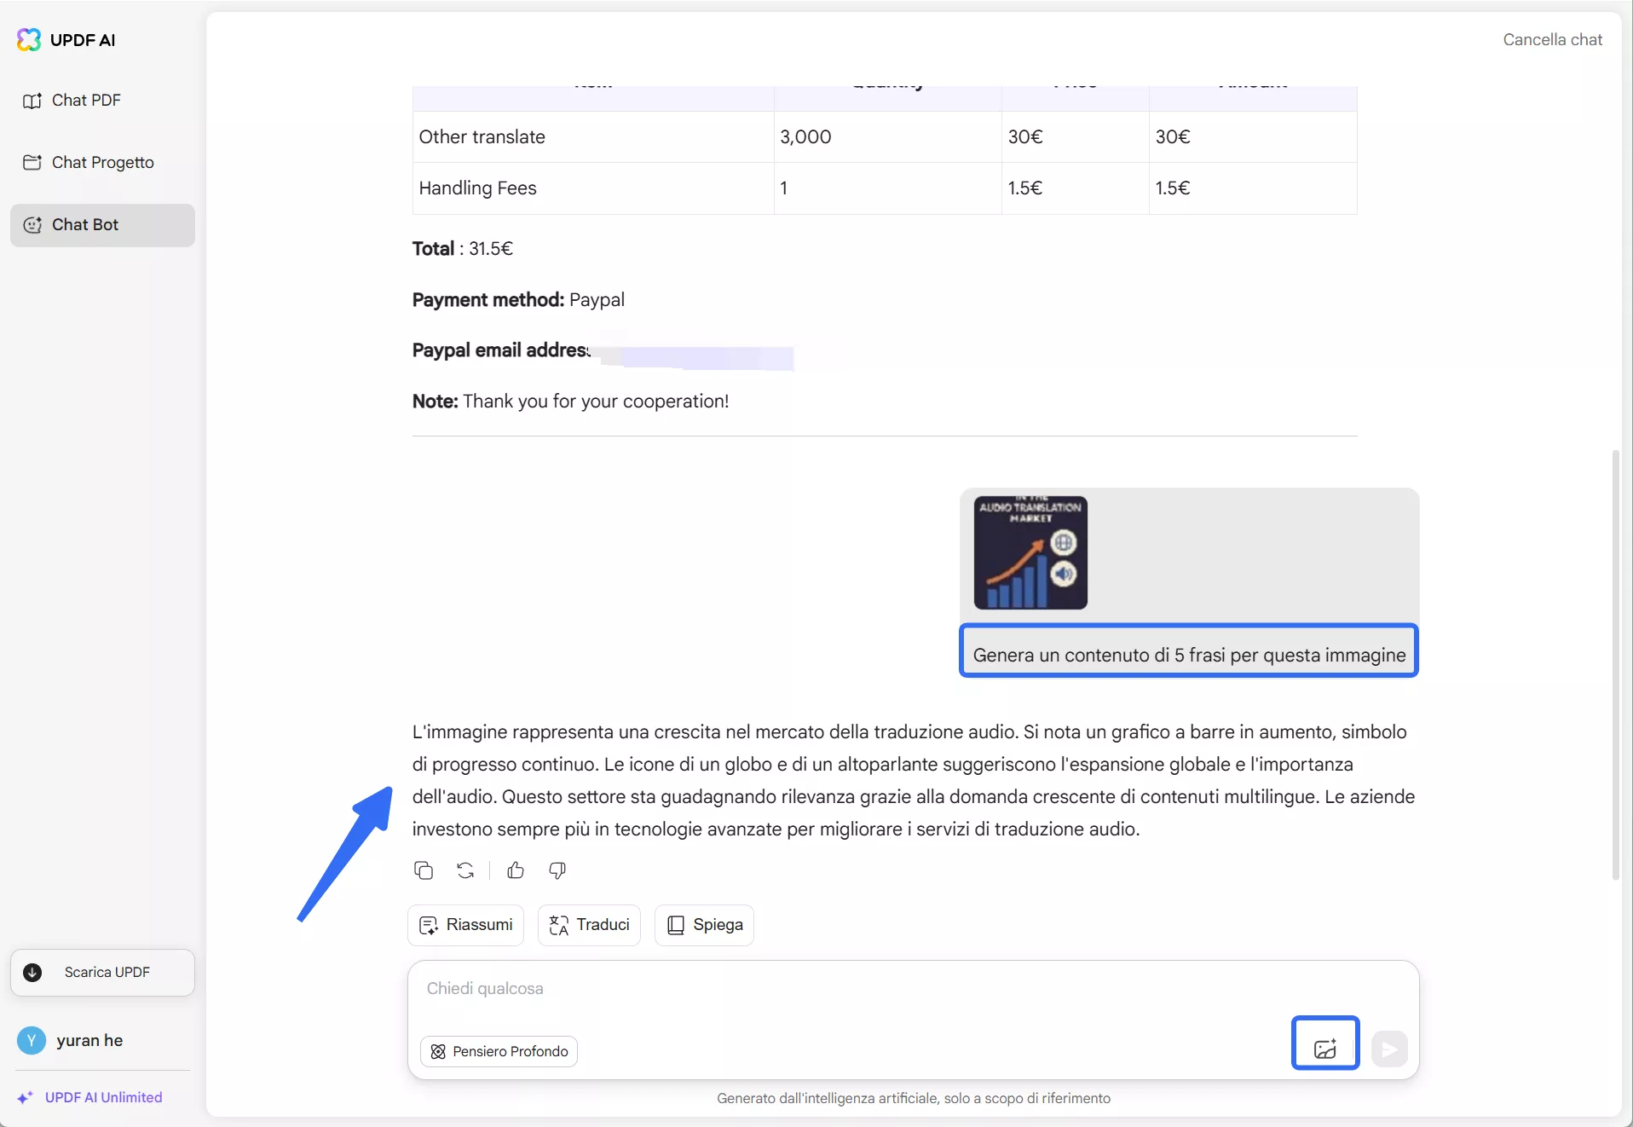Focus the Chiedi qualcosa input field
This screenshot has width=1633, height=1127.
[913, 990]
